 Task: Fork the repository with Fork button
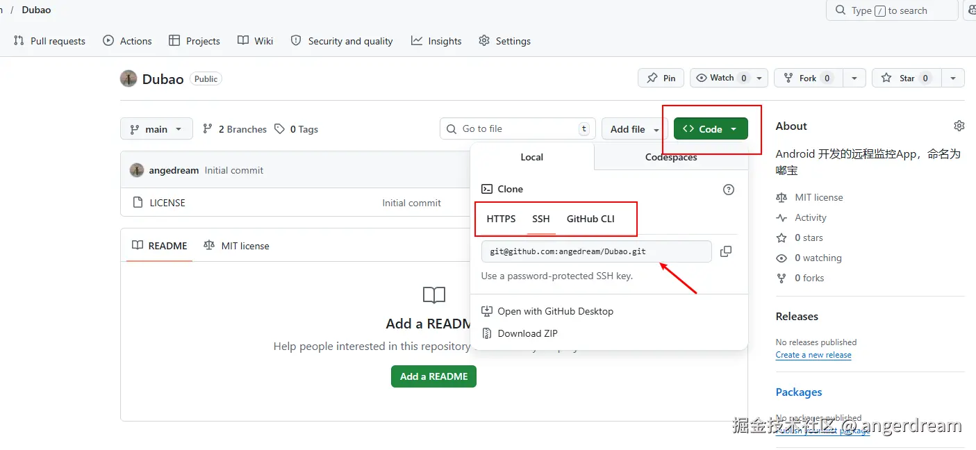pyautogui.click(x=809, y=78)
